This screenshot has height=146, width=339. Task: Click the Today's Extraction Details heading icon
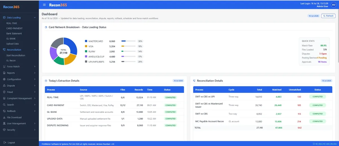pos(46,81)
